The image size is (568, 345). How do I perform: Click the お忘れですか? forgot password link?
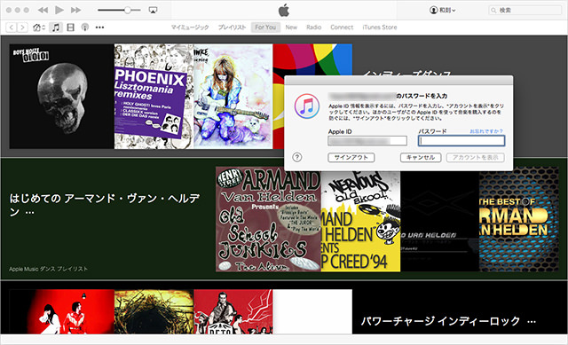pos(486,131)
